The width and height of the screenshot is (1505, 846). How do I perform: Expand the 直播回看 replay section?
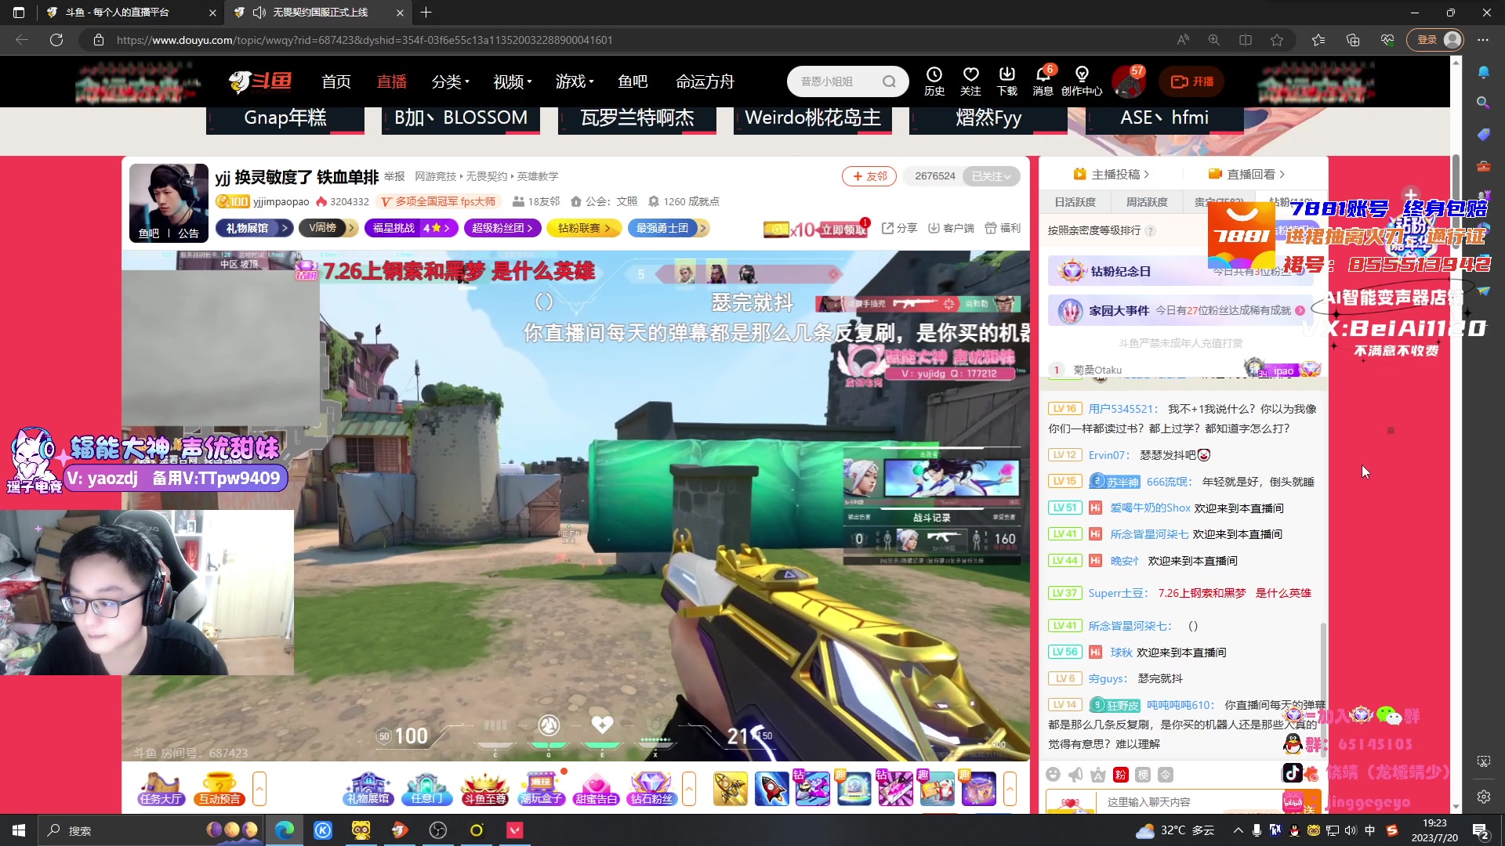[x=1246, y=174]
